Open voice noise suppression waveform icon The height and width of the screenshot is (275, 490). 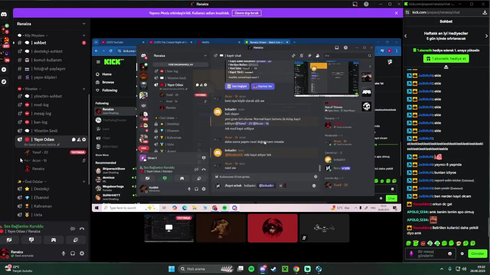[x=73, y=229]
